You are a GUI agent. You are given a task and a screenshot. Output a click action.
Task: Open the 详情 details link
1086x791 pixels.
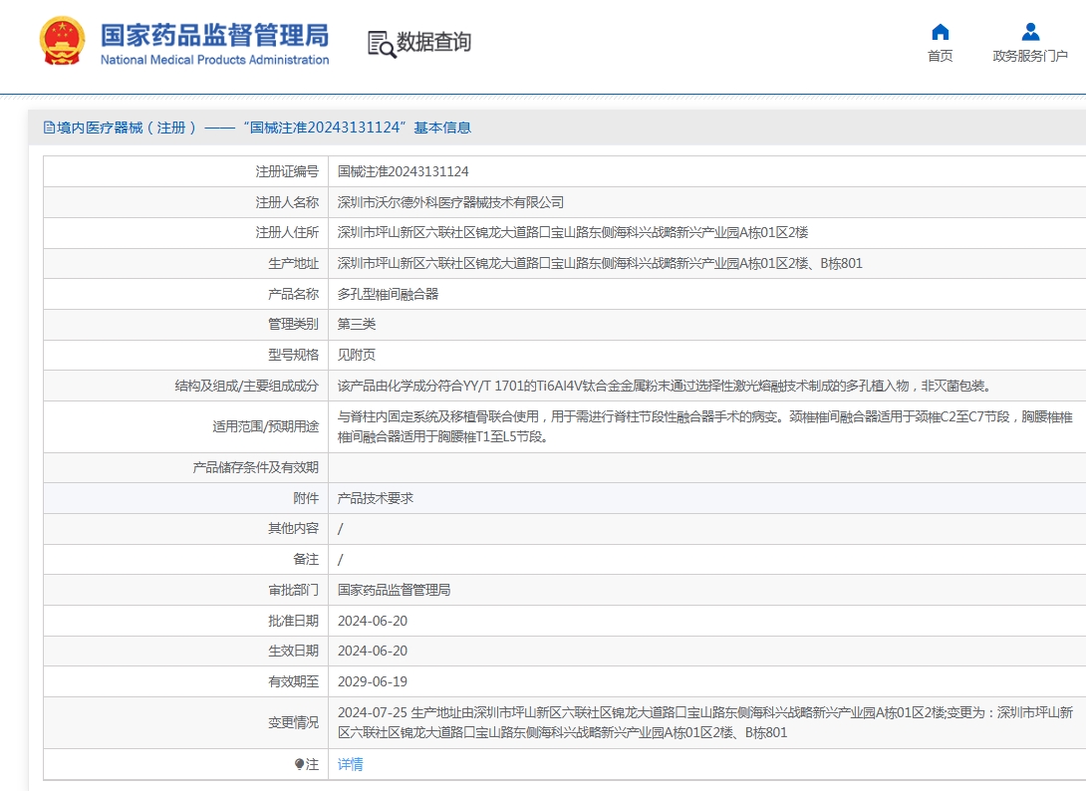tap(351, 764)
